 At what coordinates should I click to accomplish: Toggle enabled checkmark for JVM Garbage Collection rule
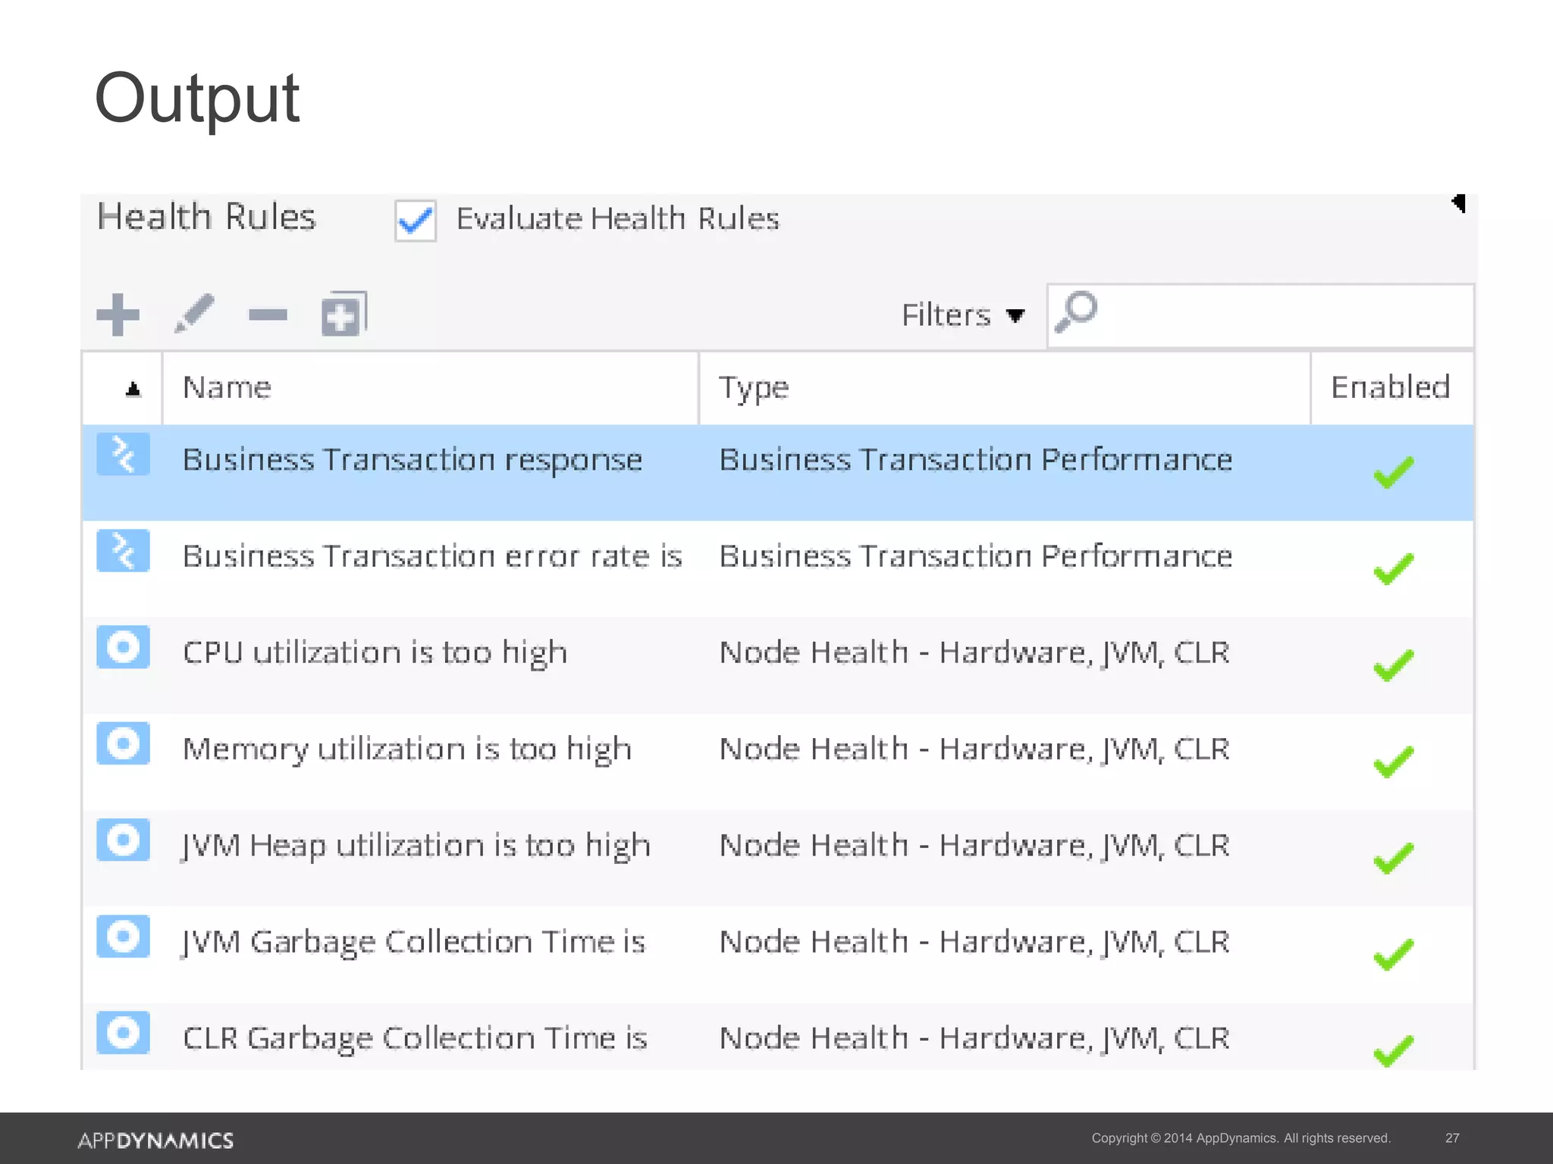(x=1393, y=954)
